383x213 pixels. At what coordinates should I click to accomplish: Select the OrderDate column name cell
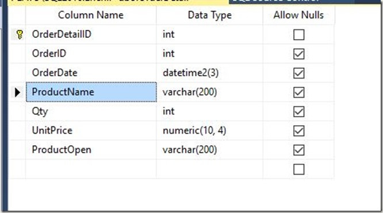tap(91, 73)
